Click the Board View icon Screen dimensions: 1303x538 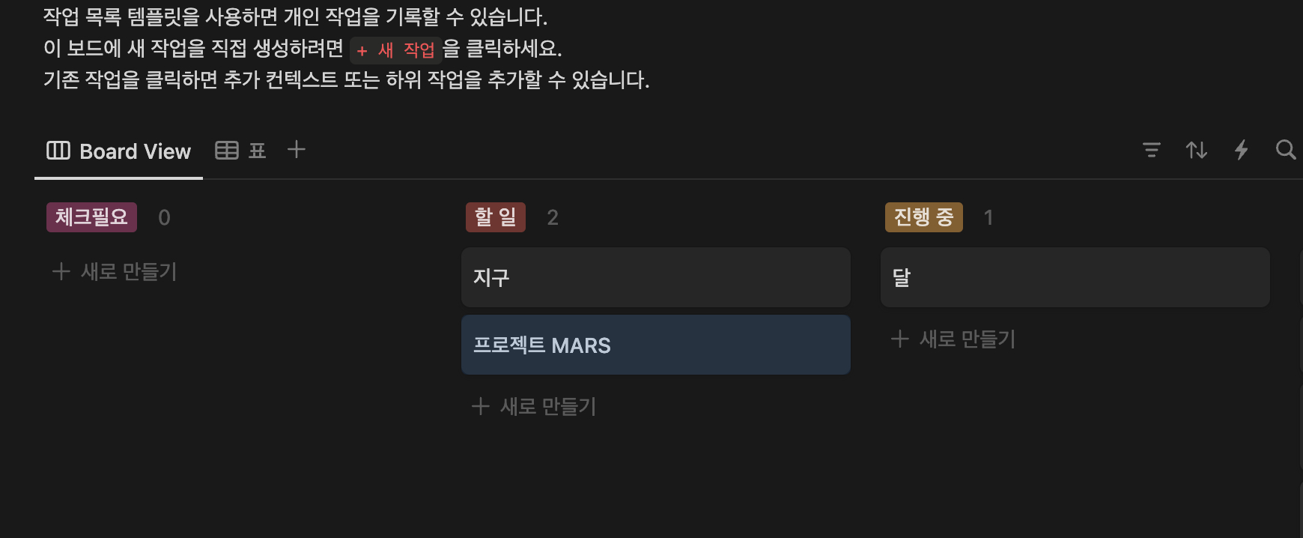coord(58,150)
